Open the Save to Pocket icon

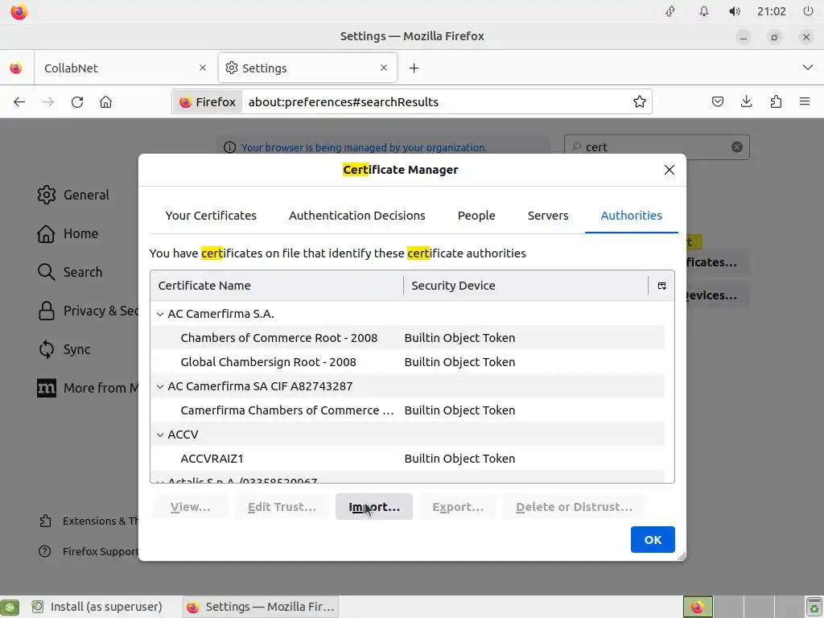pyautogui.click(x=717, y=102)
